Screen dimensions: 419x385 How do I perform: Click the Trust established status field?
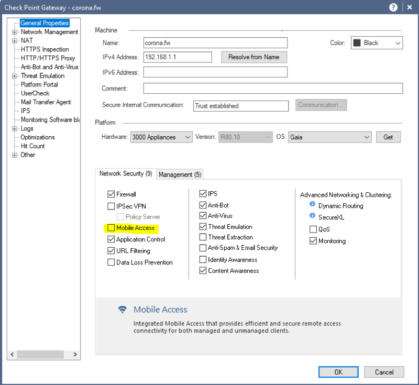coord(241,106)
